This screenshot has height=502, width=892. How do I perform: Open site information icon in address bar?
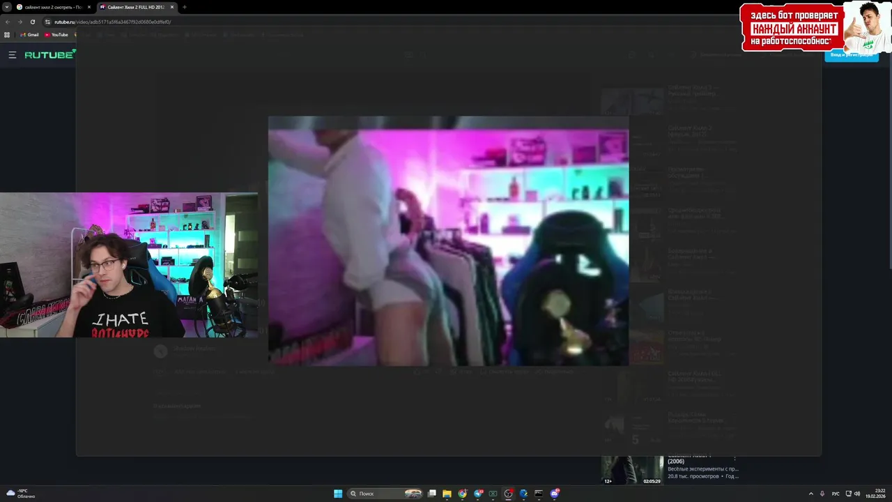(47, 22)
